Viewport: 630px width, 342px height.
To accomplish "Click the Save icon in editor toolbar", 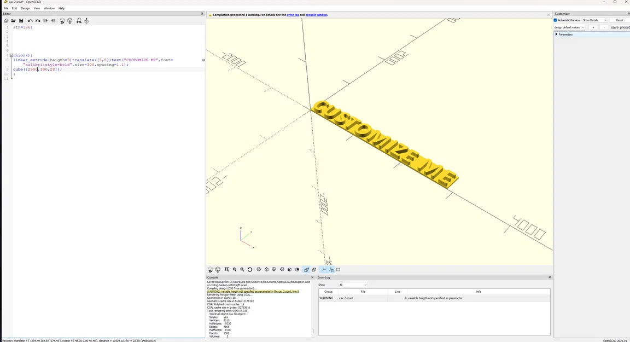I will click(21, 21).
